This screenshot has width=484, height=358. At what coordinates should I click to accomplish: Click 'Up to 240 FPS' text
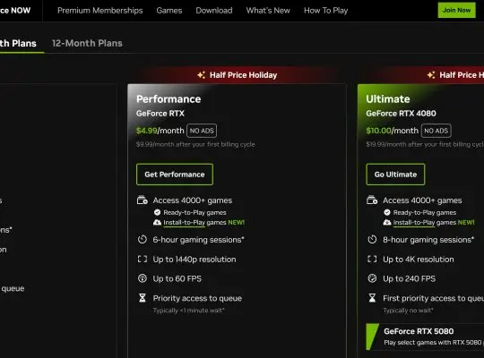409,278
